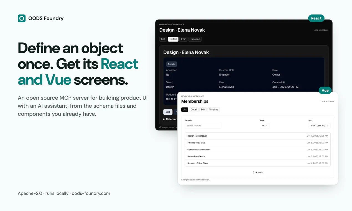Select the Sales · Ben Okafor record row
This screenshot has width=352, height=211.
[x=257, y=157]
